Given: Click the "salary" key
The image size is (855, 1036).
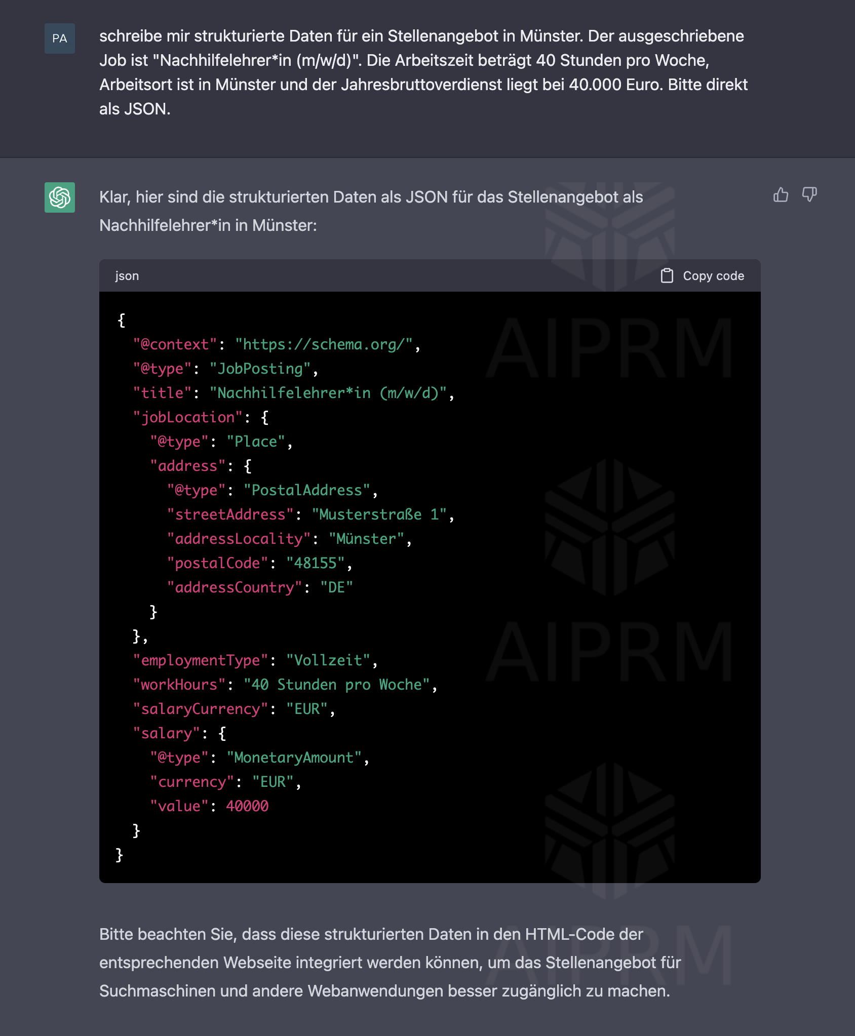Looking at the screenshot, I should pos(166,733).
